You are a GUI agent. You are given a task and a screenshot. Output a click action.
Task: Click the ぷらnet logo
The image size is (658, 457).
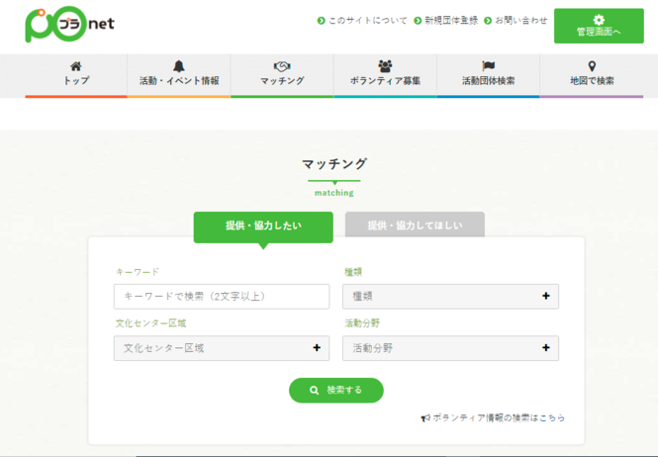tap(69, 24)
